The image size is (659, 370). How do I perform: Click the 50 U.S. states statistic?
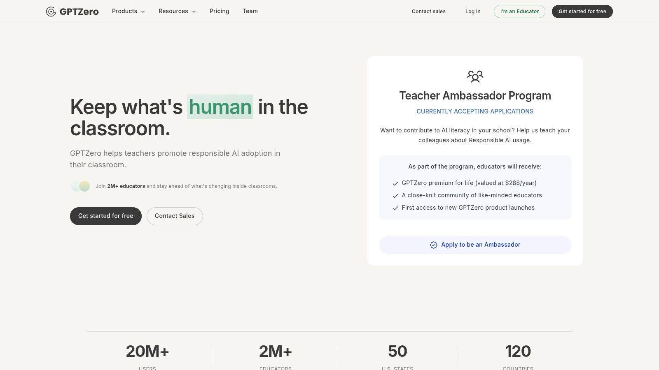point(397,351)
